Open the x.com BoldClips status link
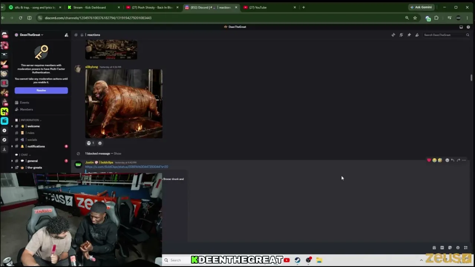Viewport: 475px width, 267px height. [x=127, y=167]
